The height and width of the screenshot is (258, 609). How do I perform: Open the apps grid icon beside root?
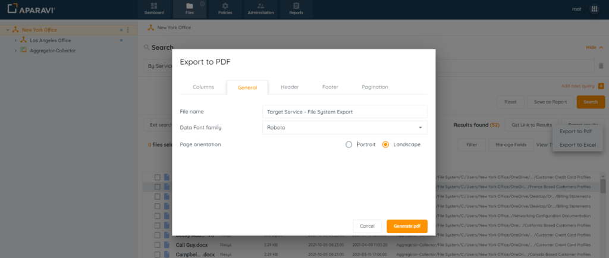pos(594,10)
